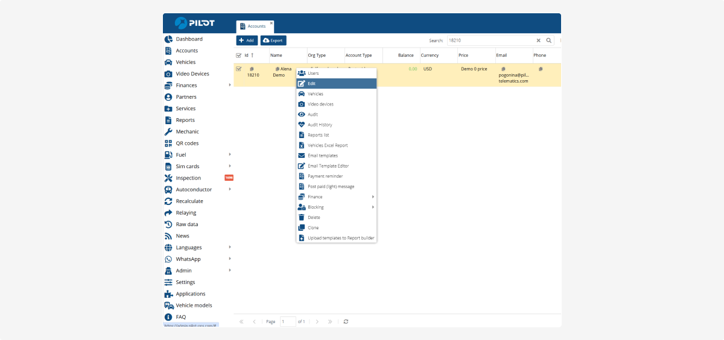This screenshot has width=724, height=340.
Task: Close the Accounts tab
Action: [x=271, y=23]
